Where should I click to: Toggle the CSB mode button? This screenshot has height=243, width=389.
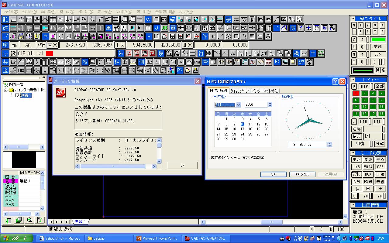pyautogui.click(x=380, y=167)
